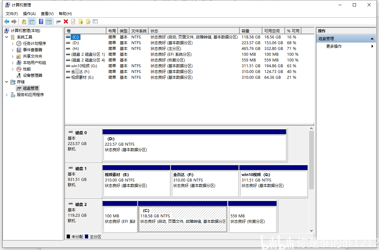Select 任务计划程序 in the tree
379x250 pixels.
pos(34,43)
